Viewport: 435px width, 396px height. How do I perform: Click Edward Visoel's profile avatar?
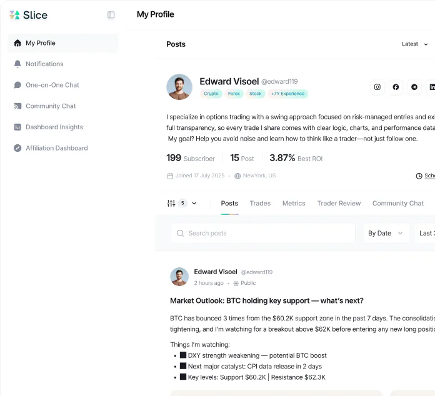(x=179, y=87)
